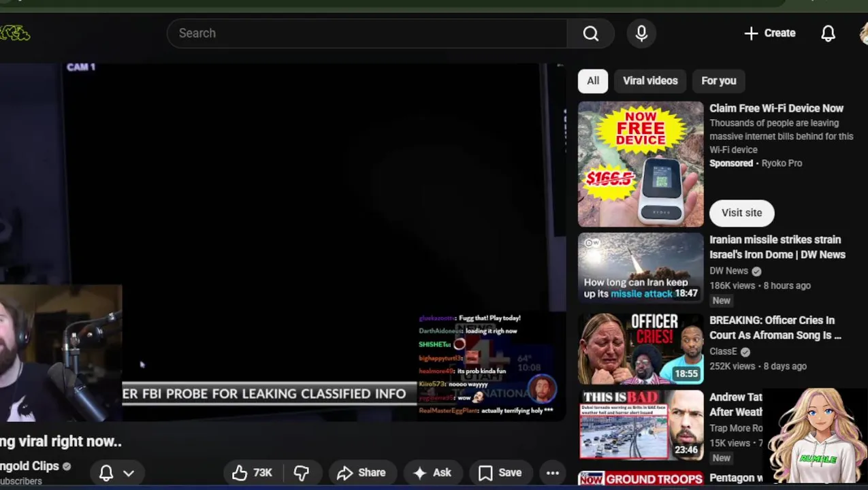Open Ground Troops Pentagon video thumbnail

point(641,479)
